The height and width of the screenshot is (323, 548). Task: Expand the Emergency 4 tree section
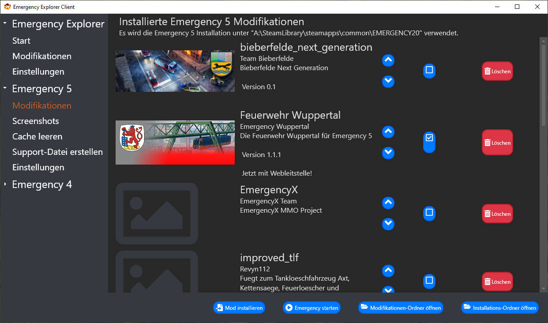[x=5, y=184]
